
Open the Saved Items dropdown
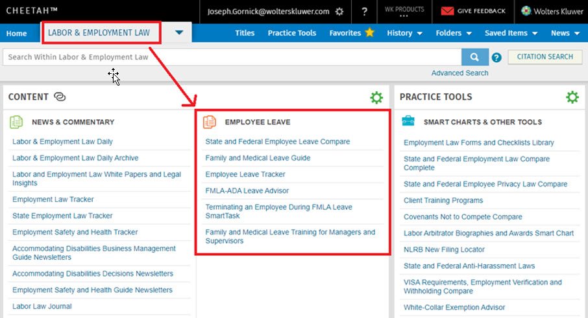click(x=511, y=33)
